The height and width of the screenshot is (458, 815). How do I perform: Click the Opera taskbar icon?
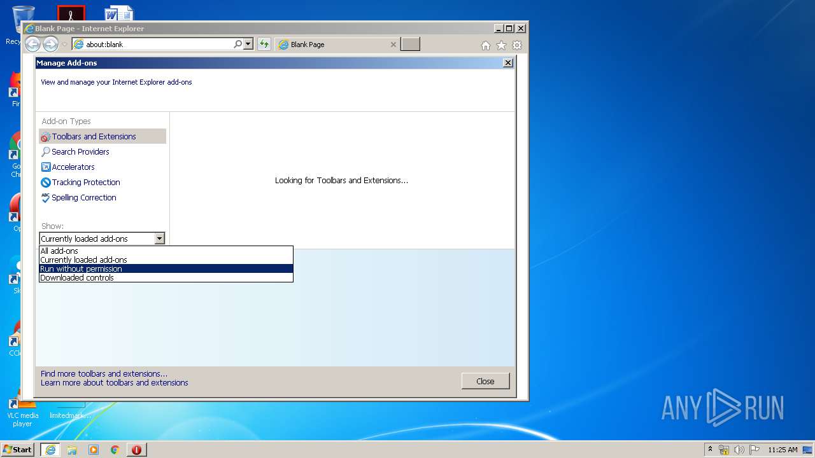coord(136,449)
